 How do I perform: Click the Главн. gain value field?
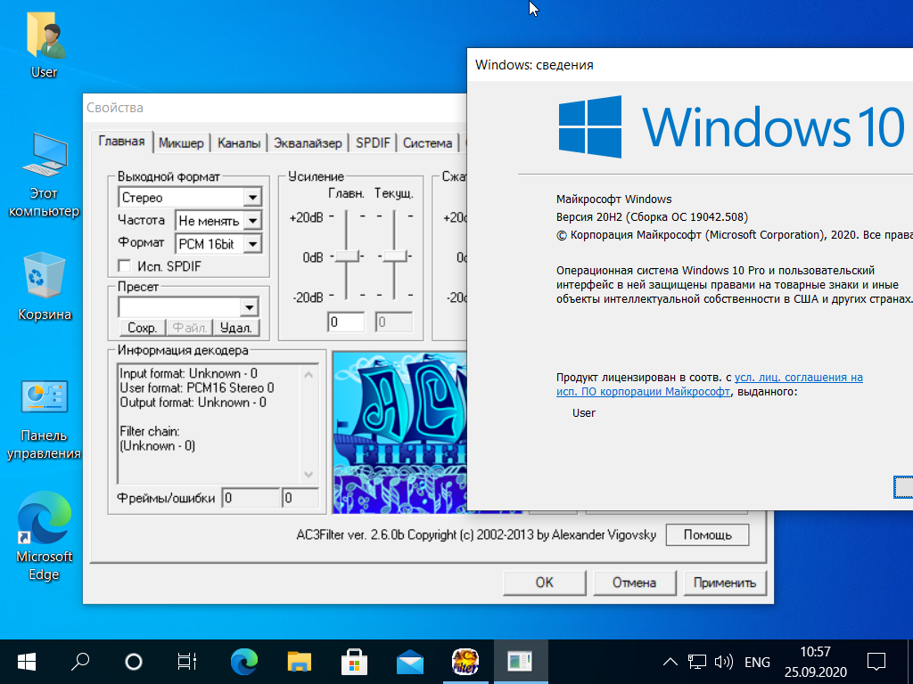[346, 322]
